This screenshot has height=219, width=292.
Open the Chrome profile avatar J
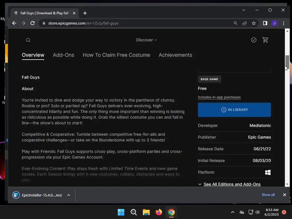[x=274, y=23]
